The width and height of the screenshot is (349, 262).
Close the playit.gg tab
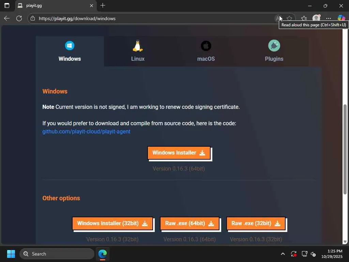pyautogui.click(x=91, y=5)
